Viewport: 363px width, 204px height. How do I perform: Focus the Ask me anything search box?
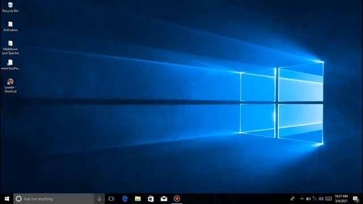click(x=54, y=199)
